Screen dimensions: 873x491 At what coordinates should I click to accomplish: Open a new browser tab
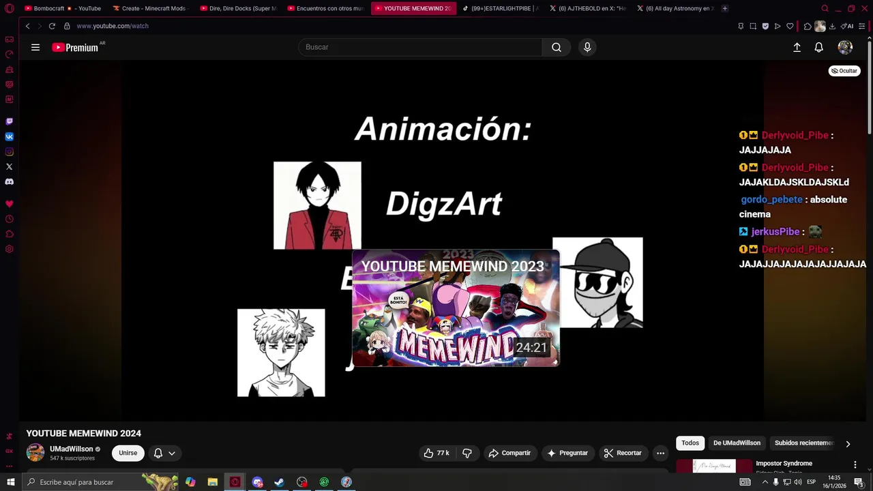(x=724, y=9)
